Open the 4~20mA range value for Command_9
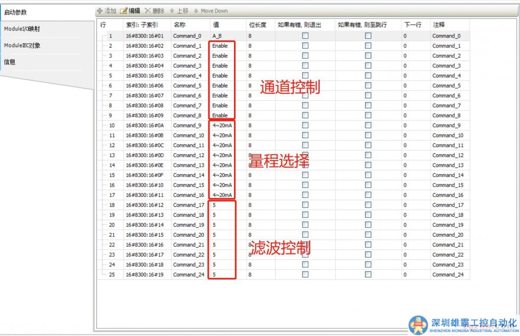The width and height of the screenshot is (520, 336). click(x=222, y=125)
